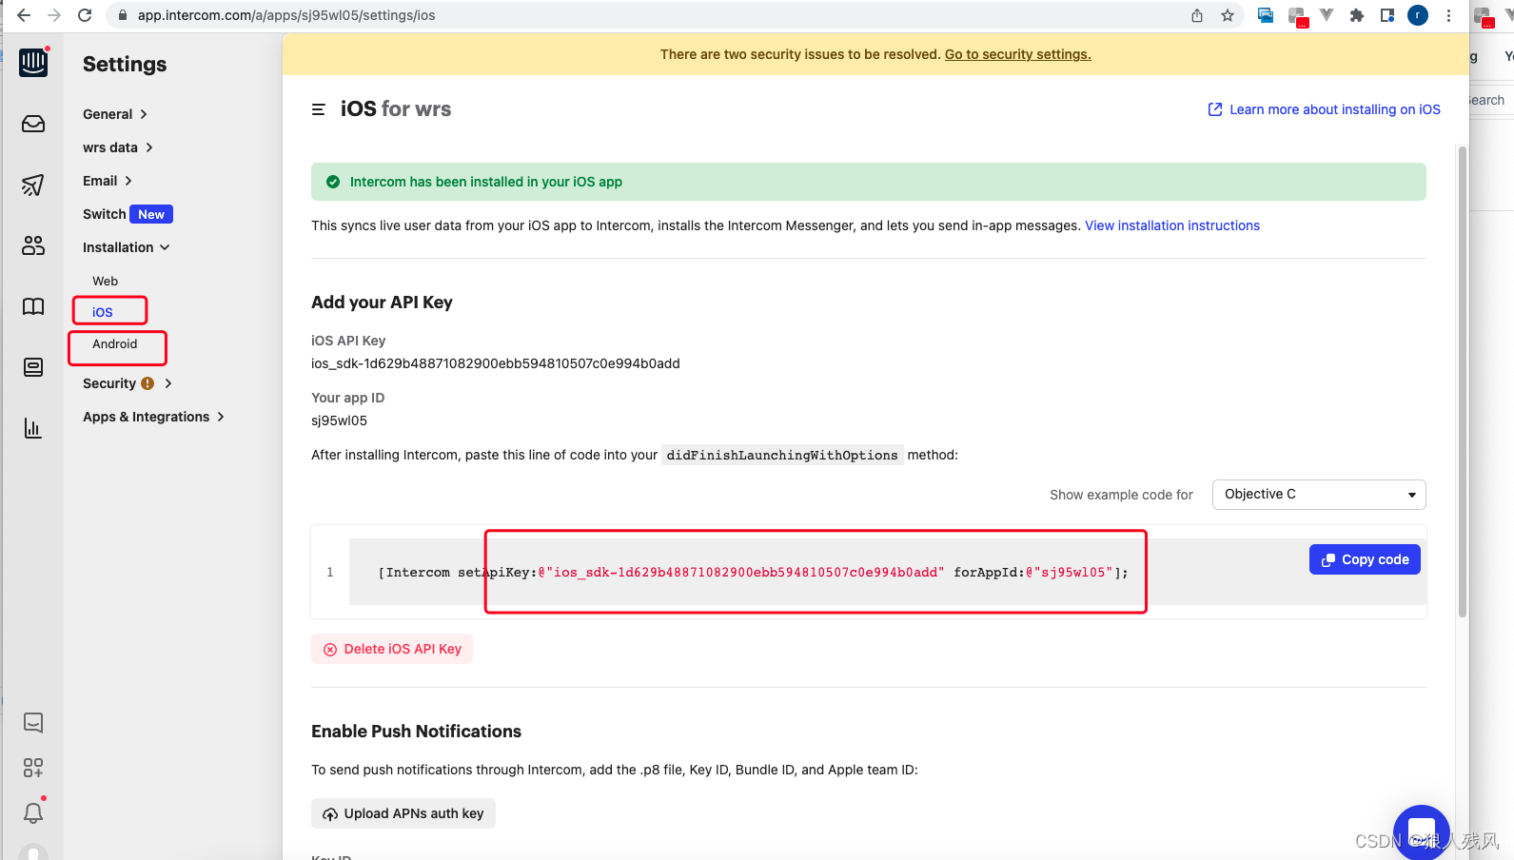Click the didFinishLaunchingWithOptions code label
The width and height of the screenshot is (1514, 860).
[782, 455]
